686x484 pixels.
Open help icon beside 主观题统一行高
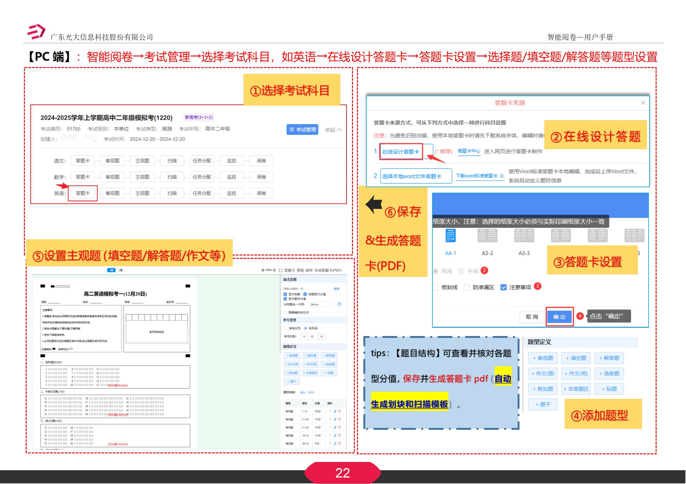coord(339,304)
